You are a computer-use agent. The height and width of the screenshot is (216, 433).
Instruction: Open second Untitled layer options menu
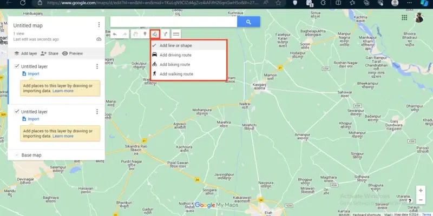coord(97,112)
